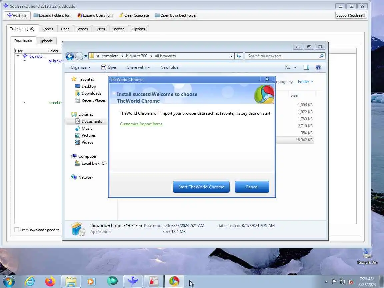Collapse the standalone folder row in Soulseek
This screenshot has width=384, height=288.
tap(24, 102)
